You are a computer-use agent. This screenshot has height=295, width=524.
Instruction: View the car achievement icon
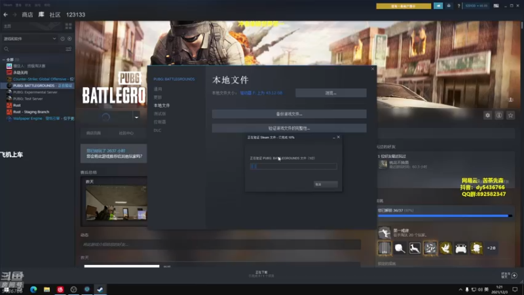tap(461, 248)
